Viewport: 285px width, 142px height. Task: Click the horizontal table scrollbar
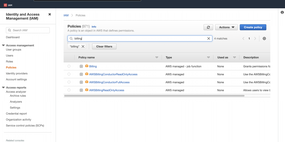[154, 96]
